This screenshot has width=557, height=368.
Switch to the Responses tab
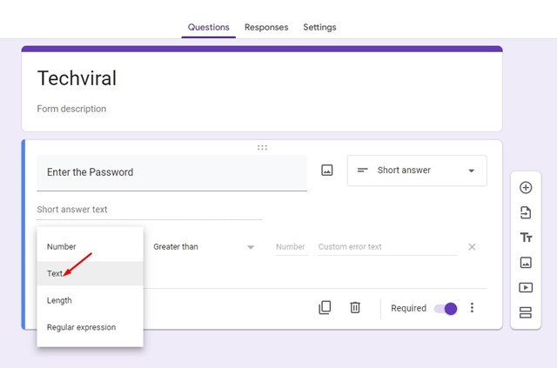(x=266, y=27)
